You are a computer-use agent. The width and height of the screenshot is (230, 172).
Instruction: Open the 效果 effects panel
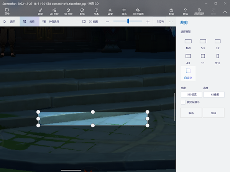(110, 11)
